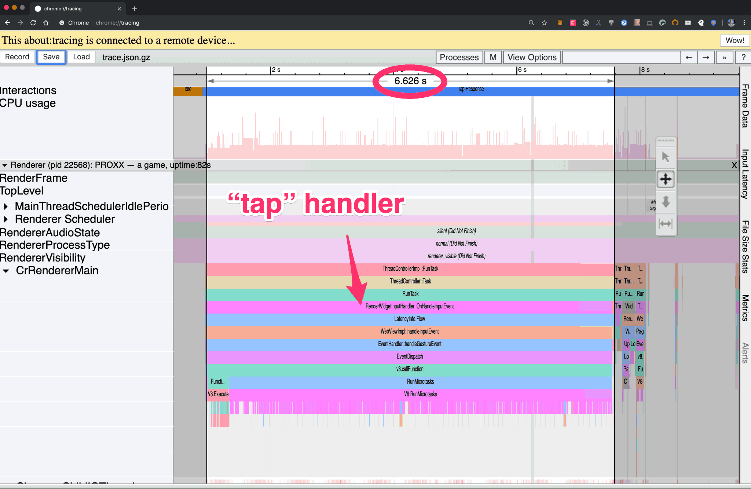Viewport: 751px width, 489px height.
Task: Click the browser reload icon
Action: (x=33, y=23)
